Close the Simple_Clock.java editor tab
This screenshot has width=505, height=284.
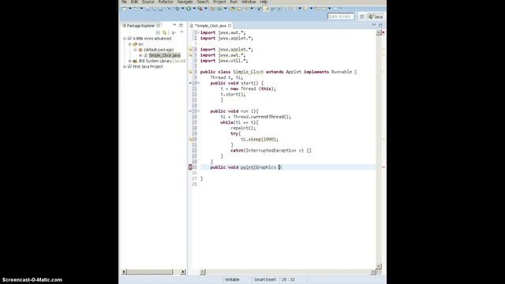[230, 25]
